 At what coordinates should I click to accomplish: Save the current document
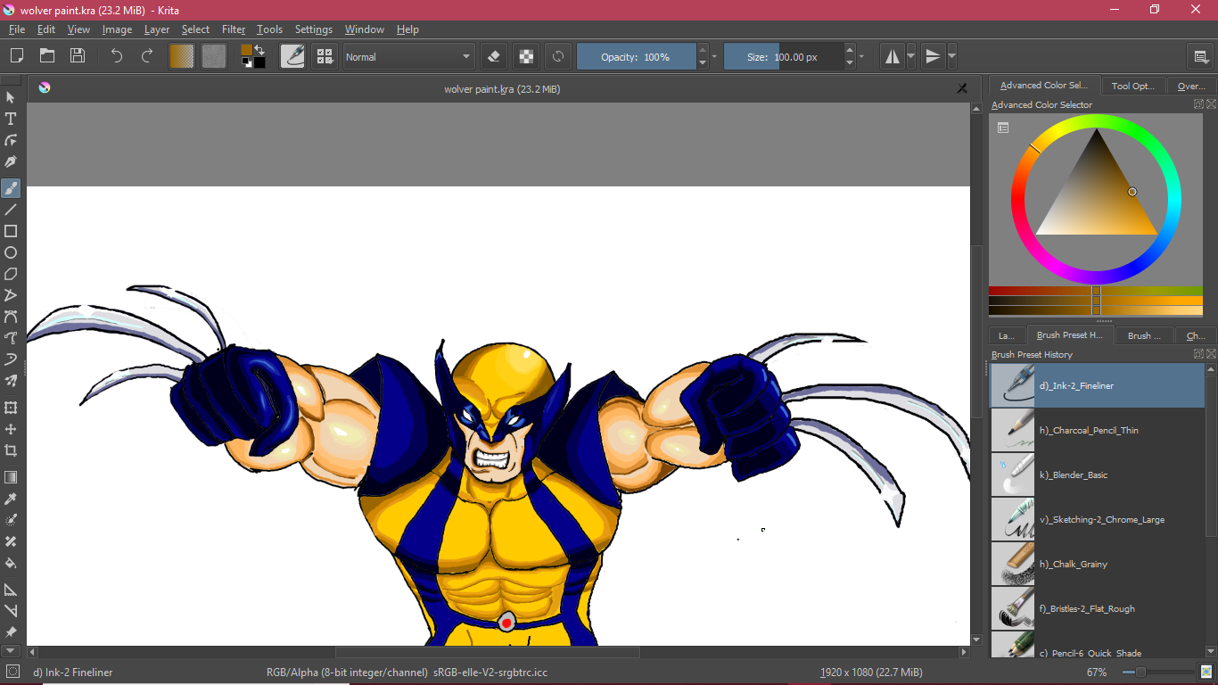pos(78,56)
